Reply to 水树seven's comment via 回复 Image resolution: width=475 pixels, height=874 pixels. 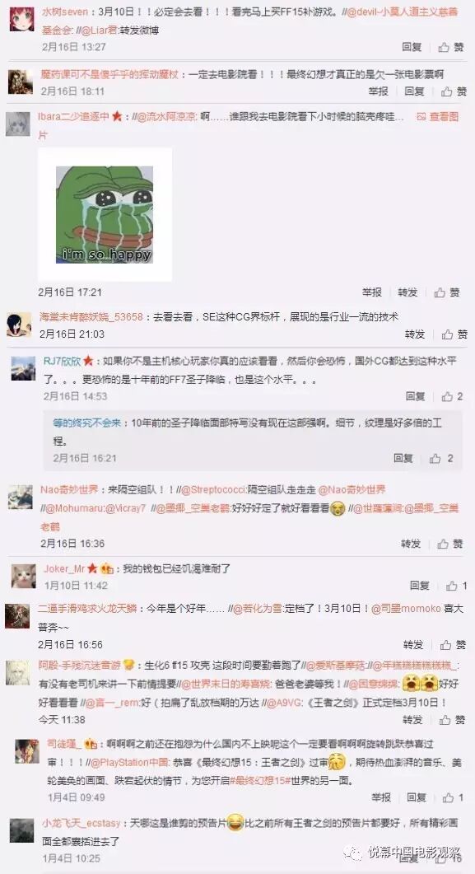click(412, 48)
